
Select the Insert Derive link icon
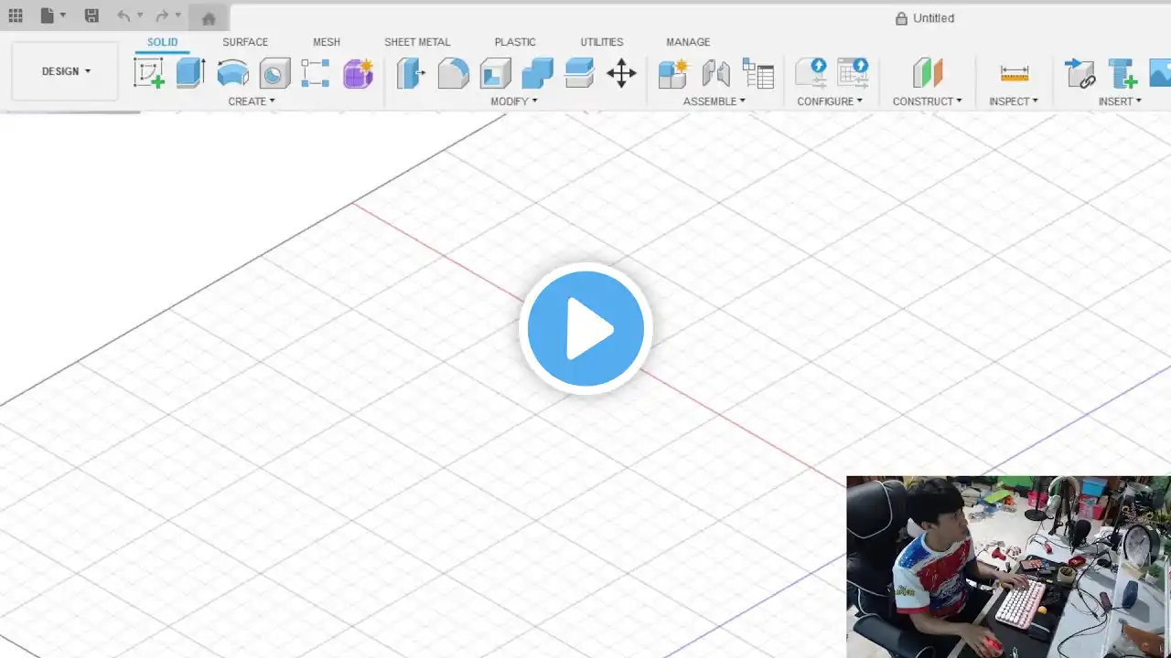1080,73
